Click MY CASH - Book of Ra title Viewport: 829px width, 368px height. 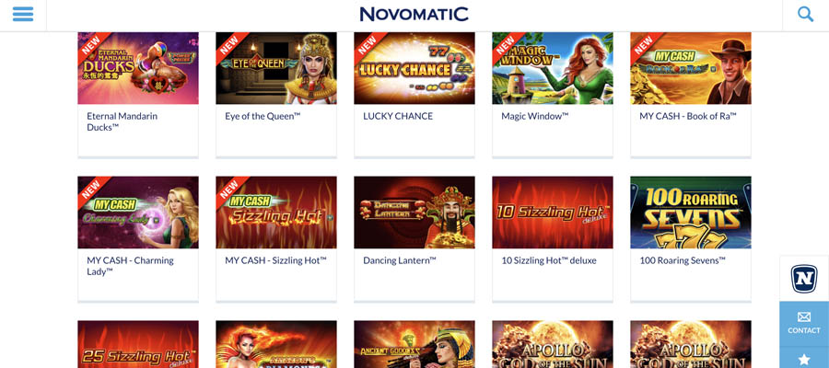tap(688, 116)
